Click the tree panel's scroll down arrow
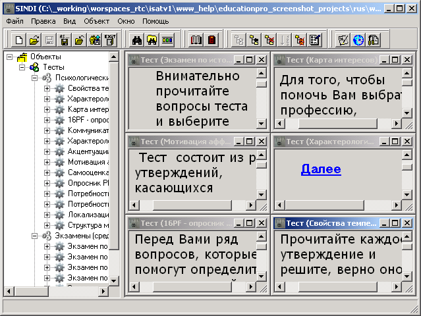 [x=114, y=281]
